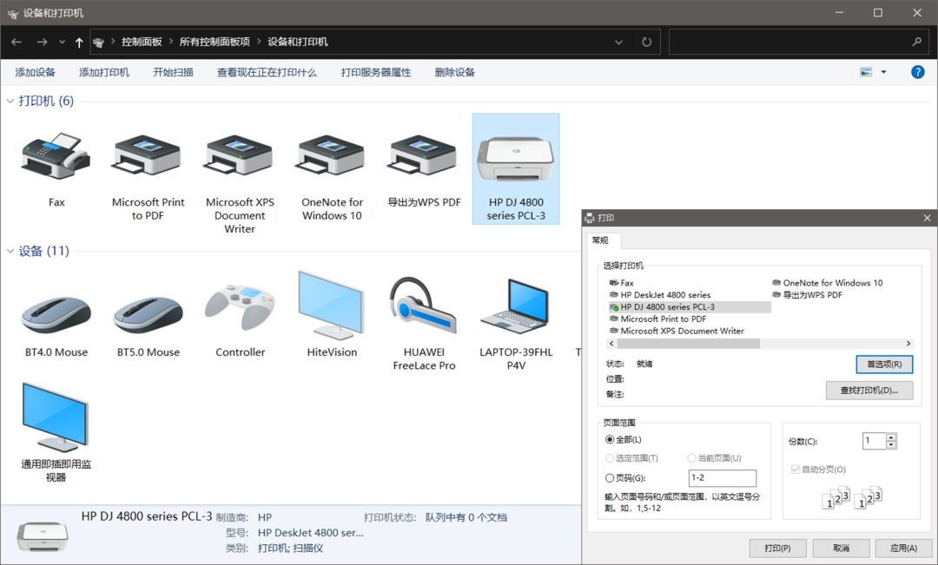938x565 pixels.
Task: Expand 所有控制面板项 breadcrumb arrow
Action: click(259, 42)
